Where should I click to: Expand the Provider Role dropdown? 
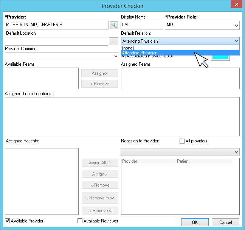(x=236, y=25)
